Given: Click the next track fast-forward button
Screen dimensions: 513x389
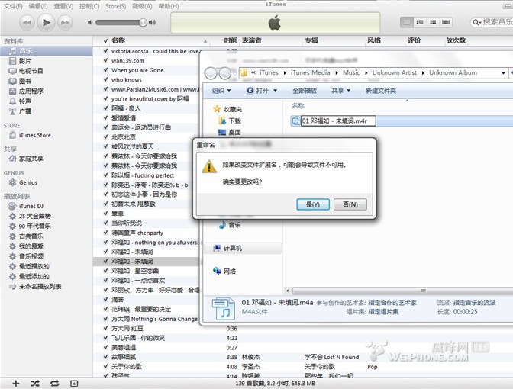Looking at the screenshot, I should [65, 23].
